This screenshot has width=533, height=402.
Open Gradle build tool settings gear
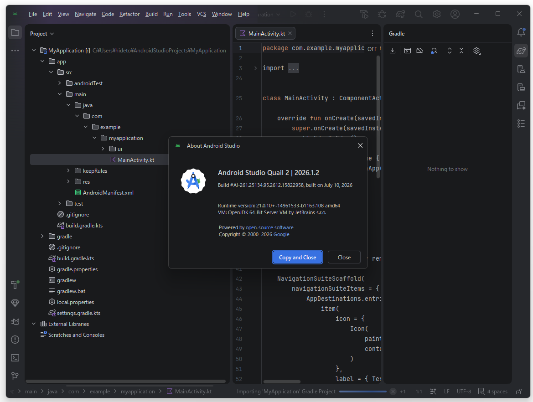[476, 51]
